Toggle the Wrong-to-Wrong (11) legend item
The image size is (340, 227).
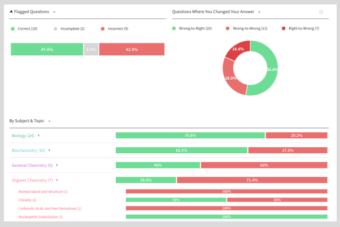tap(247, 28)
